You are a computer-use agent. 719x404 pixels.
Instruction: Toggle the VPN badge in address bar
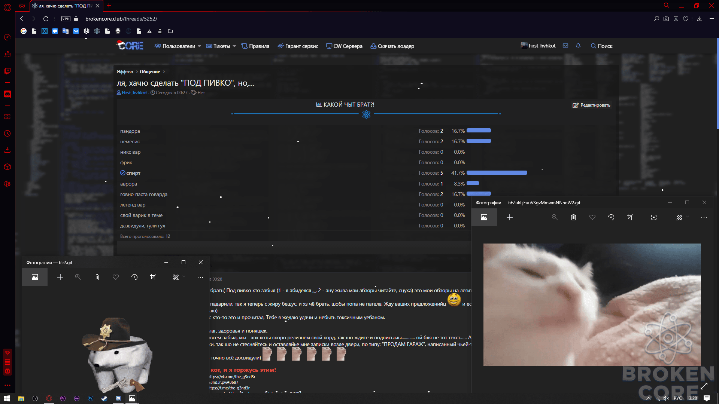pos(66,19)
